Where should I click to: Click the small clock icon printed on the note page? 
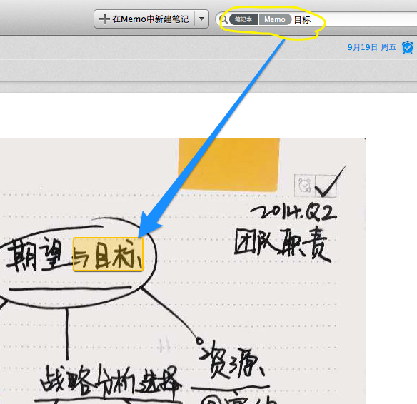tap(304, 186)
